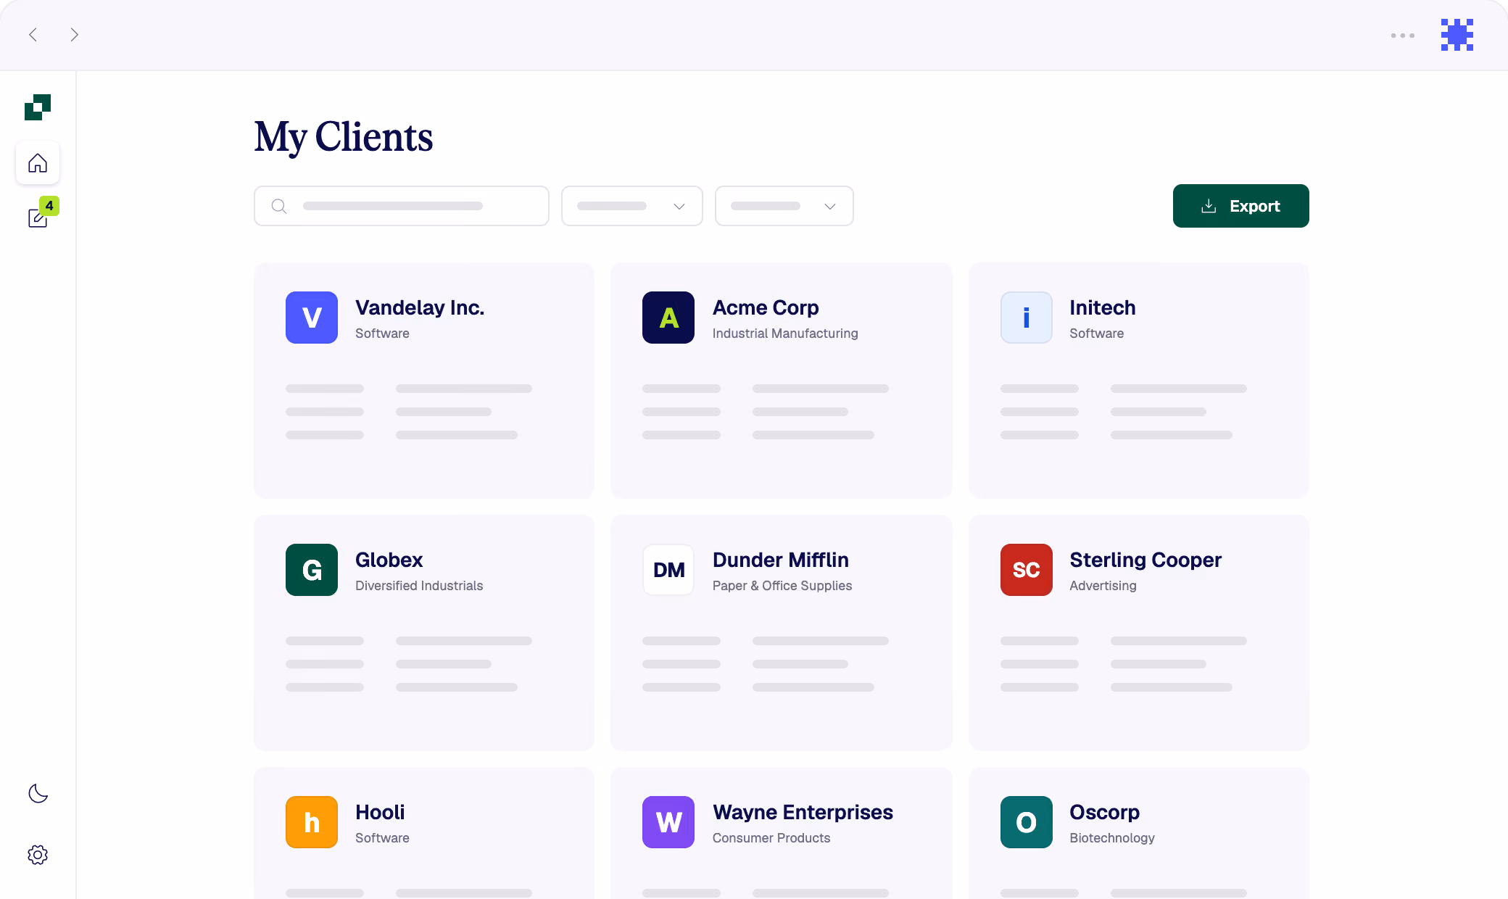Click the green app logo in sidebar
This screenshot has width=1508, height=899.
[x=38, y=107]
